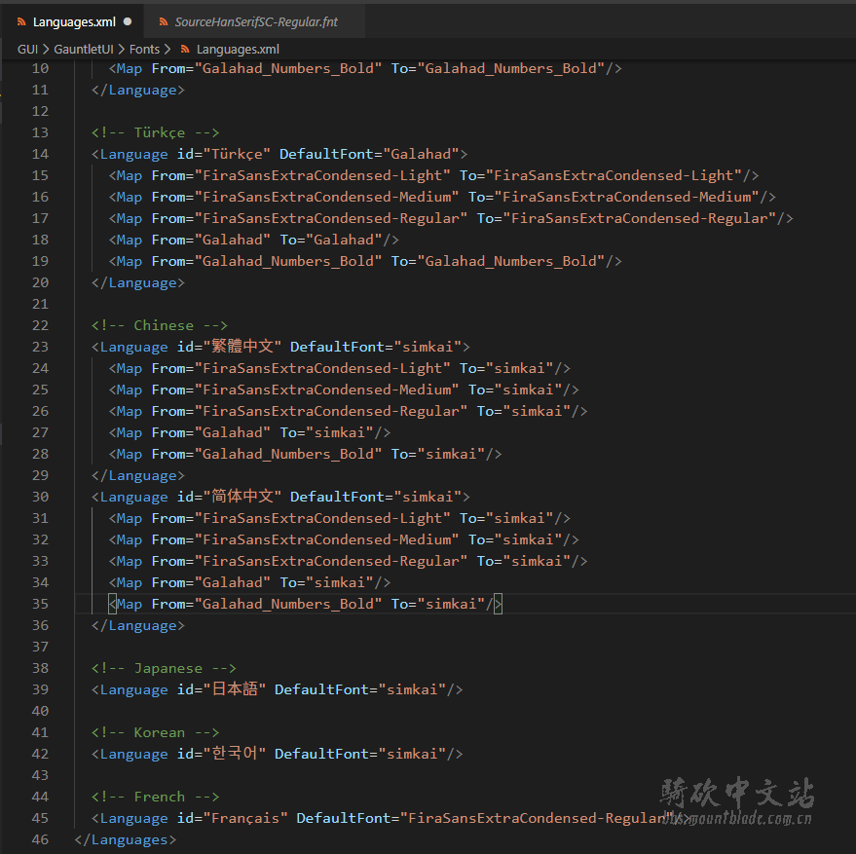Click the file icon beside Languages.xml in breadcrumbs
Screen dimensions: 856x854
[x=185, y=49]
